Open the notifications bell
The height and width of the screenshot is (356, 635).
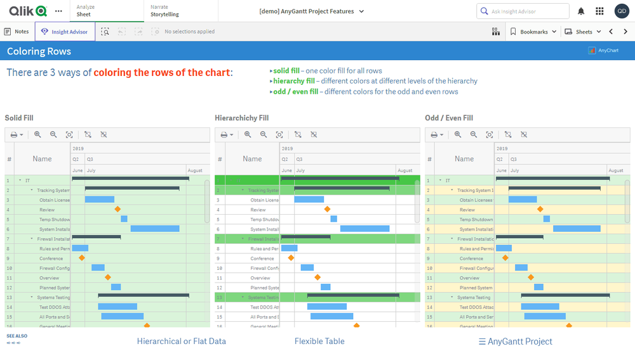tap(581, 11)
